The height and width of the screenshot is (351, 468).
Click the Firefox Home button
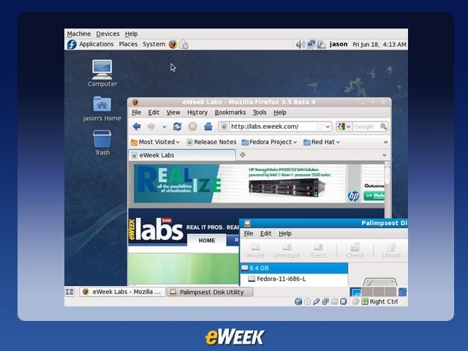point(208,127)
